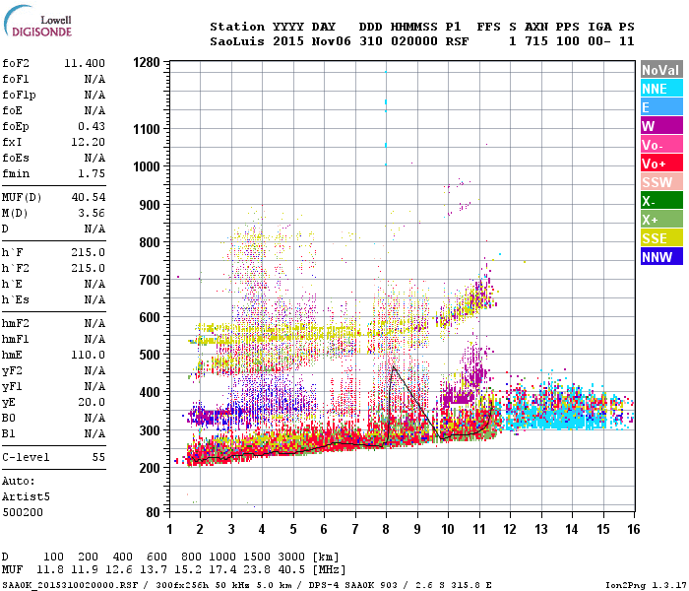Click the RSF program label in header

457,41
